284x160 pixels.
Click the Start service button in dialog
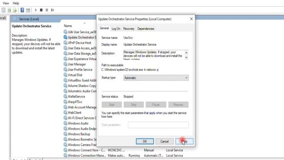[112, 105]
